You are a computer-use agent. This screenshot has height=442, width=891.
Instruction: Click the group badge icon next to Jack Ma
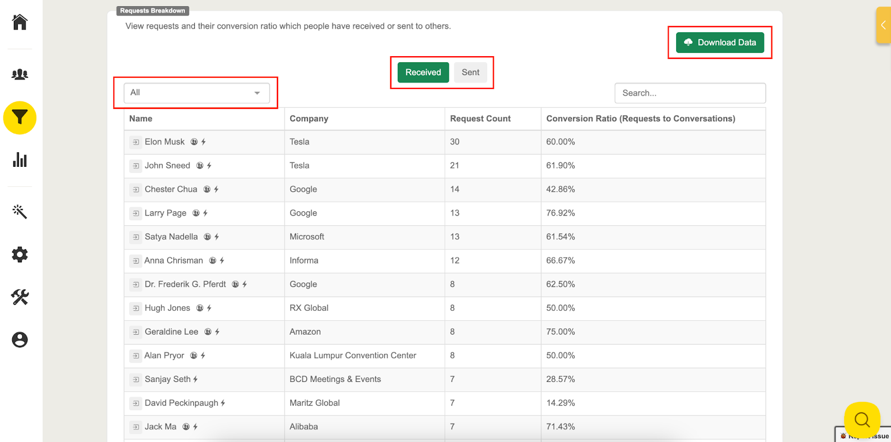pos(186,426)
